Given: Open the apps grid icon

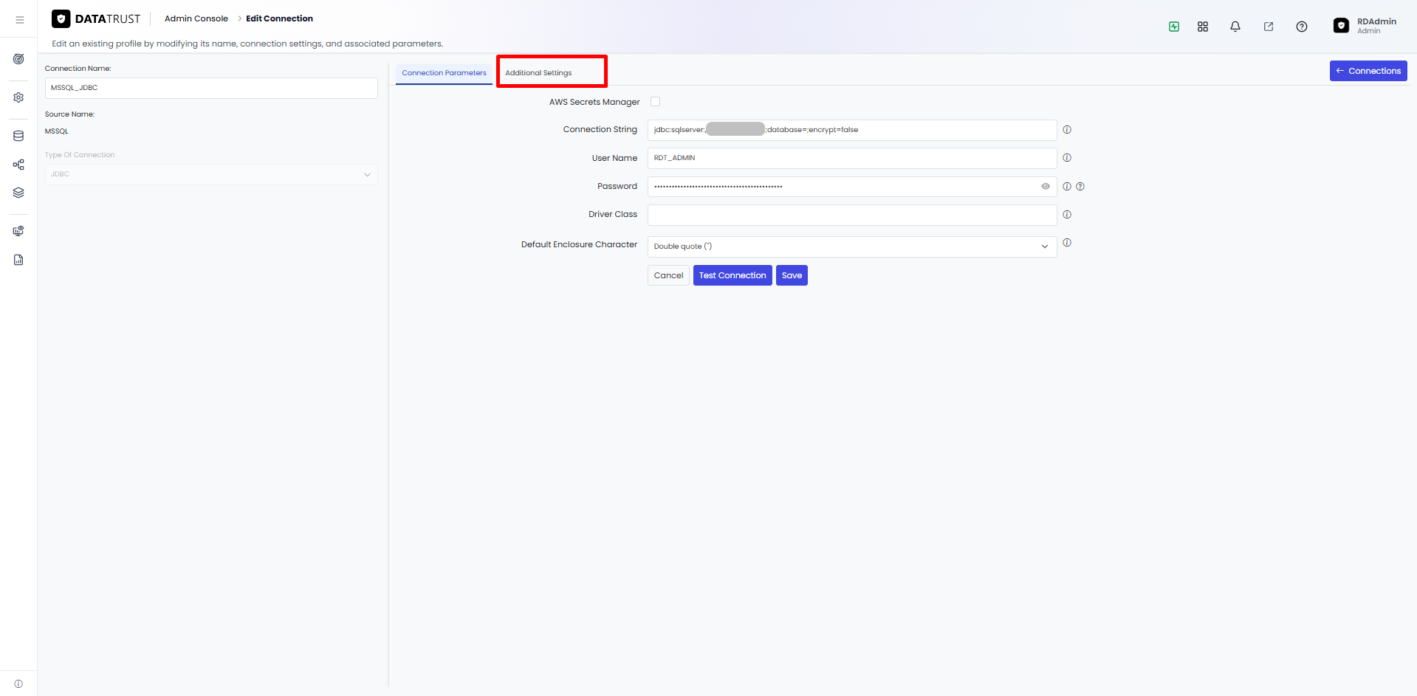Looking at the screenshot, I should (1203, 27).
